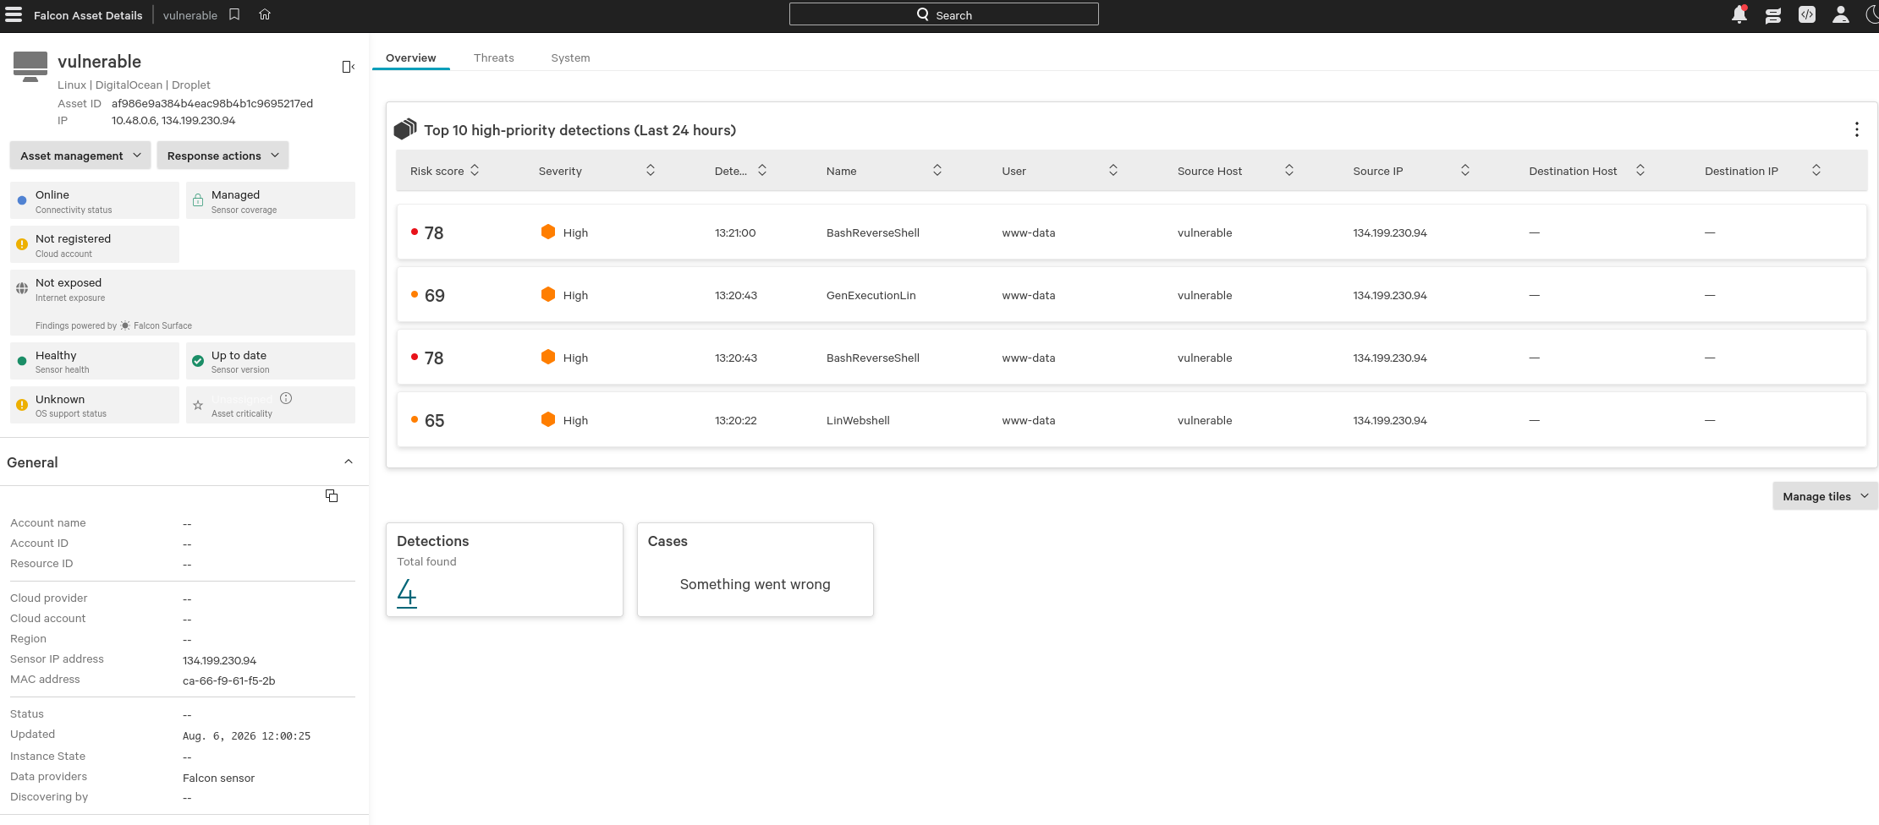
Task: Open the code console icon in header
Action: (1807, 14)
